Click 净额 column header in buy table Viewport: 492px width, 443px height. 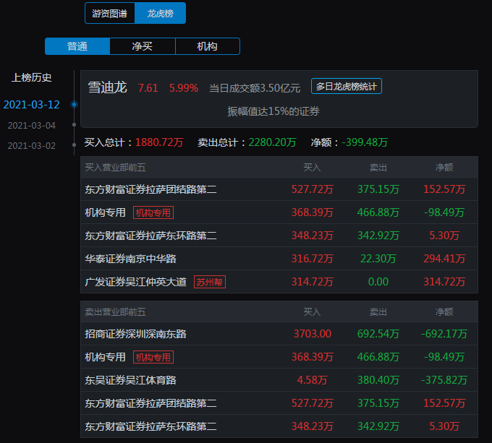(444, 168)
